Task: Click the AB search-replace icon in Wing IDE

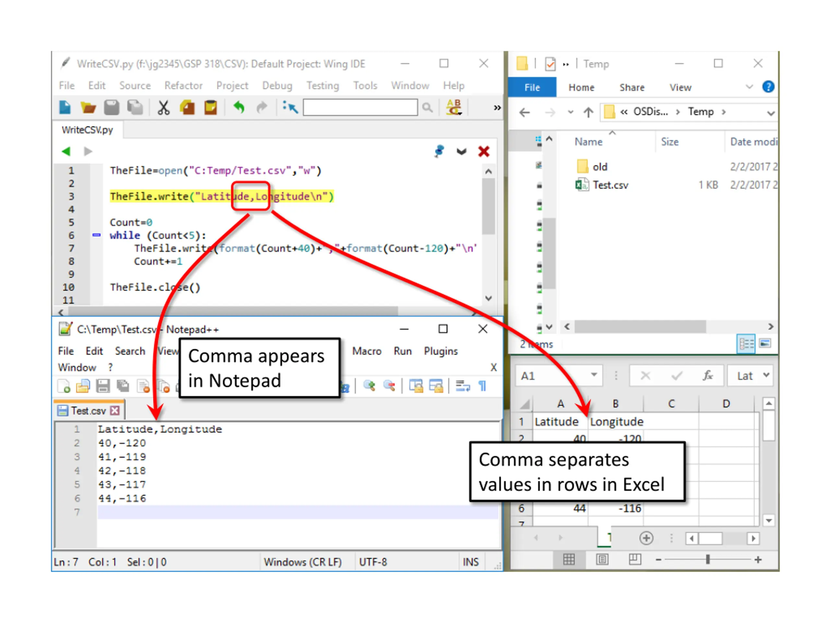Action: pyautogui.click(x=454, y=107)
